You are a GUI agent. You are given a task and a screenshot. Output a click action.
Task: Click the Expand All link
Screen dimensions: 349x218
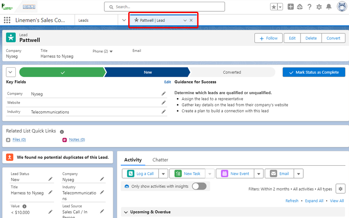314,201
